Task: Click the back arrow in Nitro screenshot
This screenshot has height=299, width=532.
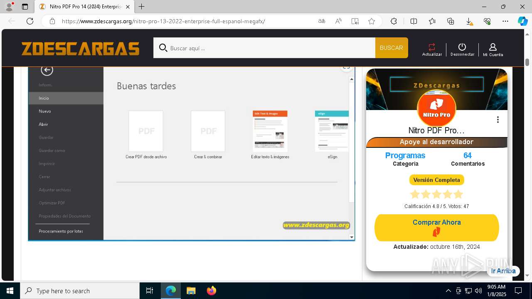Action: (x=47, y=70)
